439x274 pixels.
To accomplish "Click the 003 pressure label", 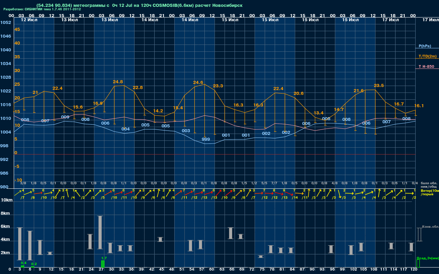I will click(186, 131).
